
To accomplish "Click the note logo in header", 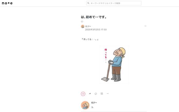I will [7, 3].
